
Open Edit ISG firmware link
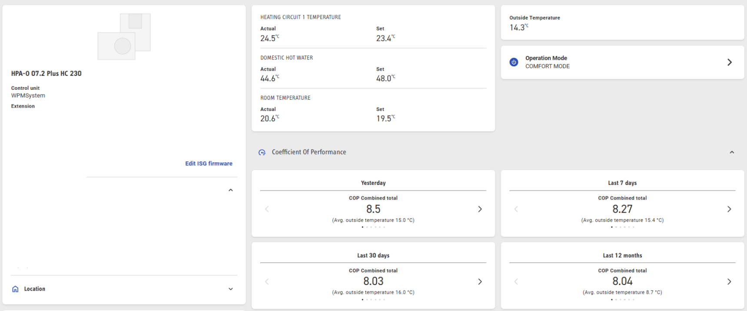(x=209, y=164)
